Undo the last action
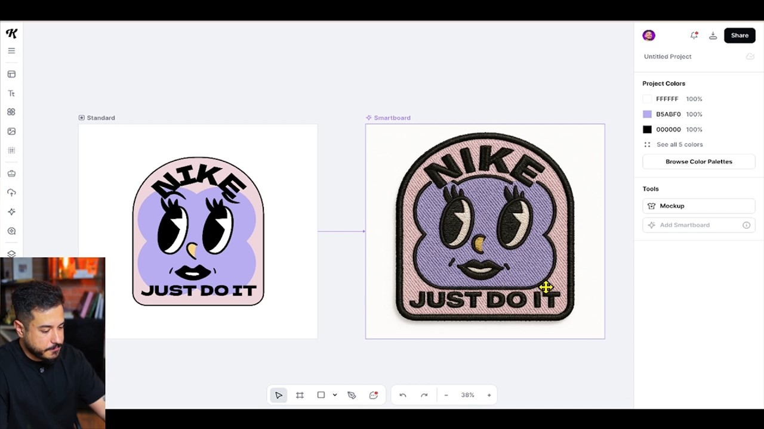This screenshot has width=764, height=429. [x=403, y=395]
